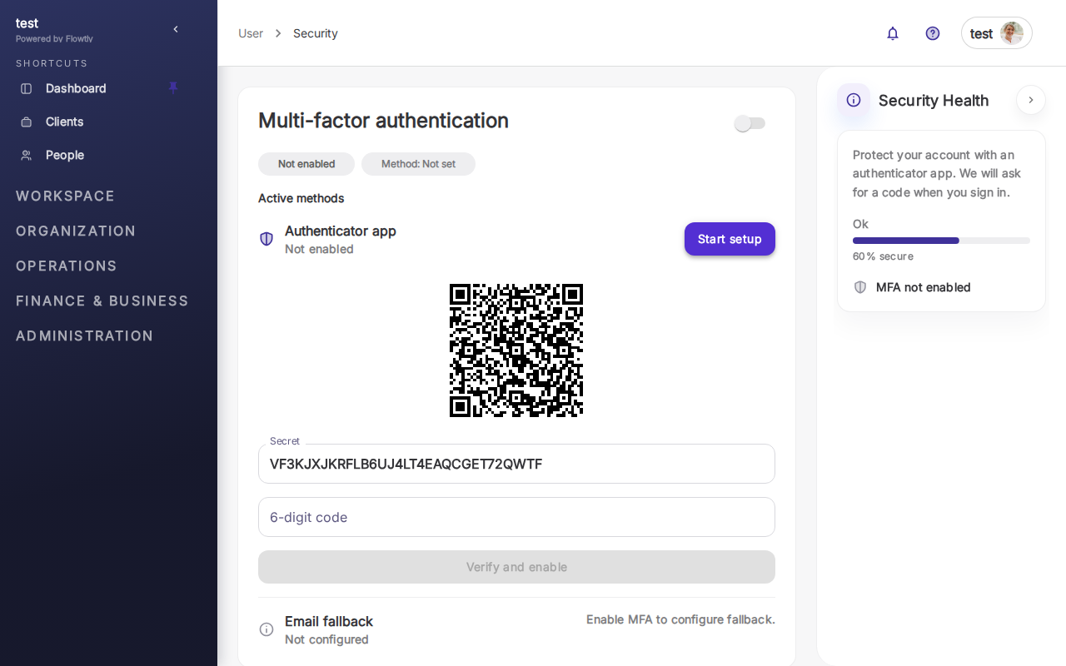The height and width of the screenshot is (666, 1066).
Task: Click Verify and enable button
Action: coord(516,567)
